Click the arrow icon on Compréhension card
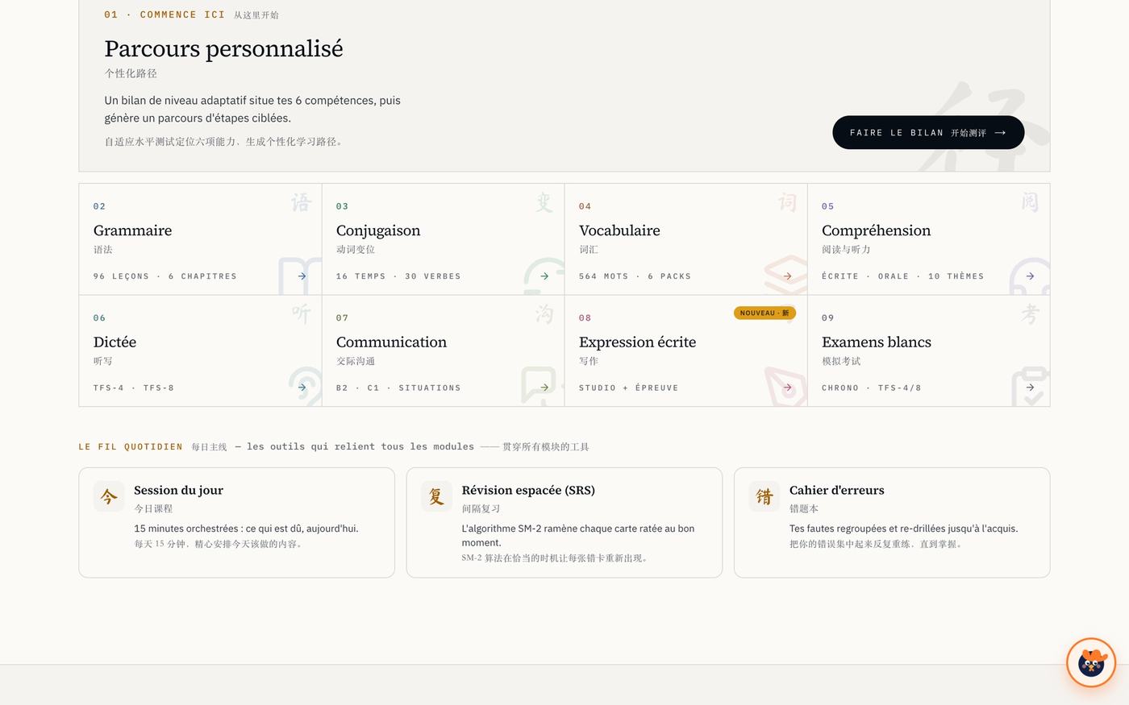The image size is (1129, 705). pyautogui.click(x=1030, y=276)
